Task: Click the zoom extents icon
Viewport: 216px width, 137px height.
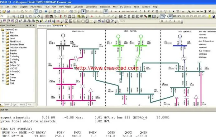Action: pos(22,16)
